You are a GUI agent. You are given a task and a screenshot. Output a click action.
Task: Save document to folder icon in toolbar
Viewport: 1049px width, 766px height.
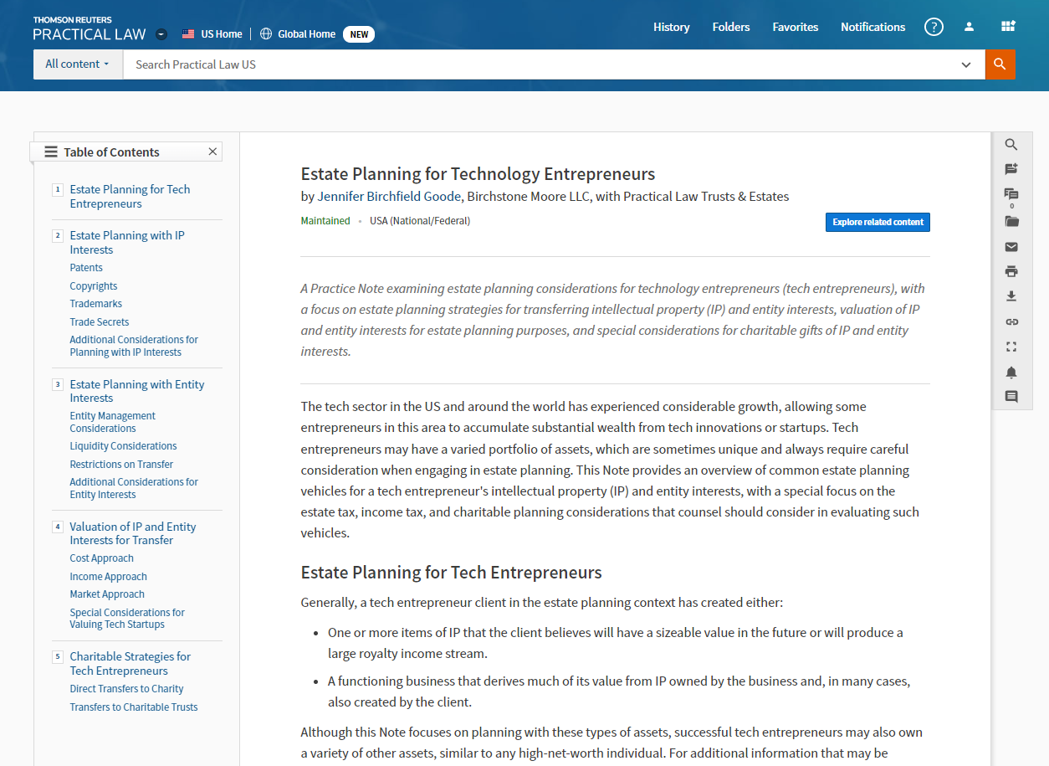(1011, 221)
